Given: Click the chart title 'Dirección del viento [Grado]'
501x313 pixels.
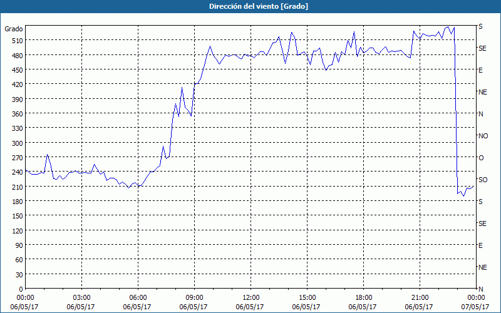Looking at the screenshot, I should click(x=259, y=6).
